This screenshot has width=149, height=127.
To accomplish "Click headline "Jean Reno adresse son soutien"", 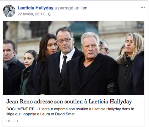I will click(44, 102).
